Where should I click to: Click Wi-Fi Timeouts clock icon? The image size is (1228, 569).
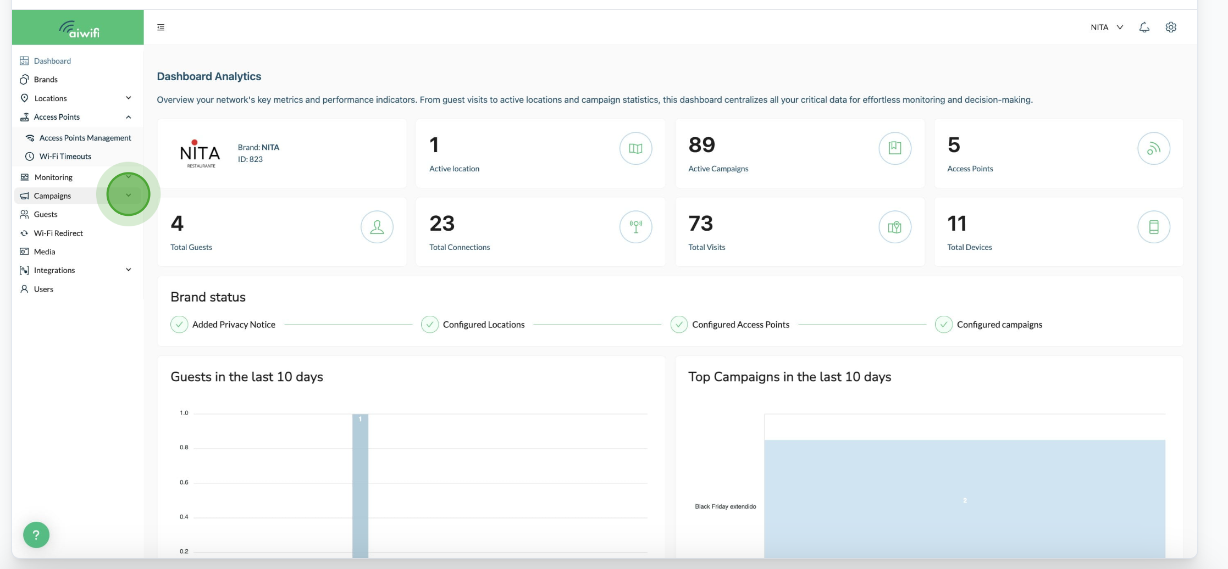pos(30,157)
